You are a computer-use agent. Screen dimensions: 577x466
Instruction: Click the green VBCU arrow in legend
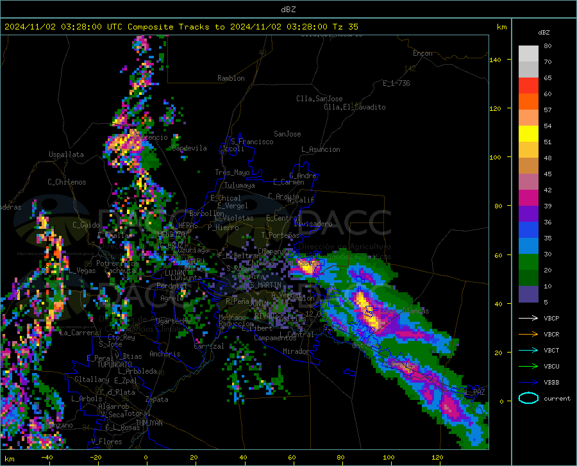coord(528,367)
